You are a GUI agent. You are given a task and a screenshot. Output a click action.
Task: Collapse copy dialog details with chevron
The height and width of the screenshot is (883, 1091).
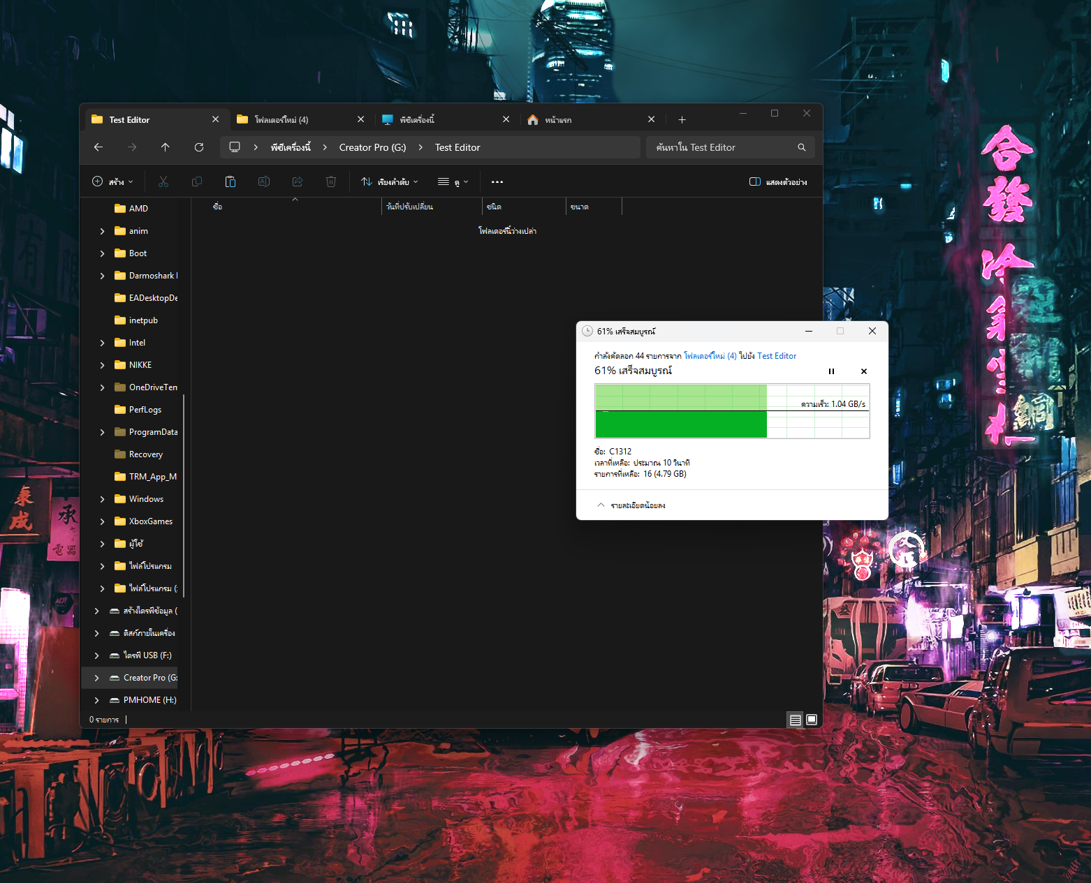[601, 505]
